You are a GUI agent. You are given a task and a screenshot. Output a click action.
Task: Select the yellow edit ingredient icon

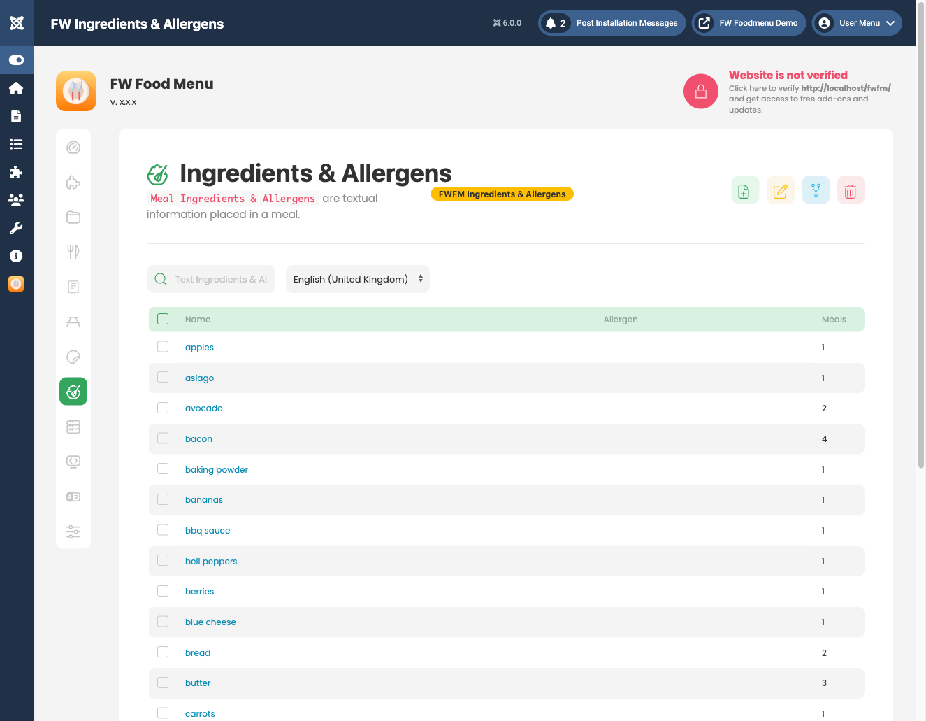pyautogui.click(x=780, y=190)
